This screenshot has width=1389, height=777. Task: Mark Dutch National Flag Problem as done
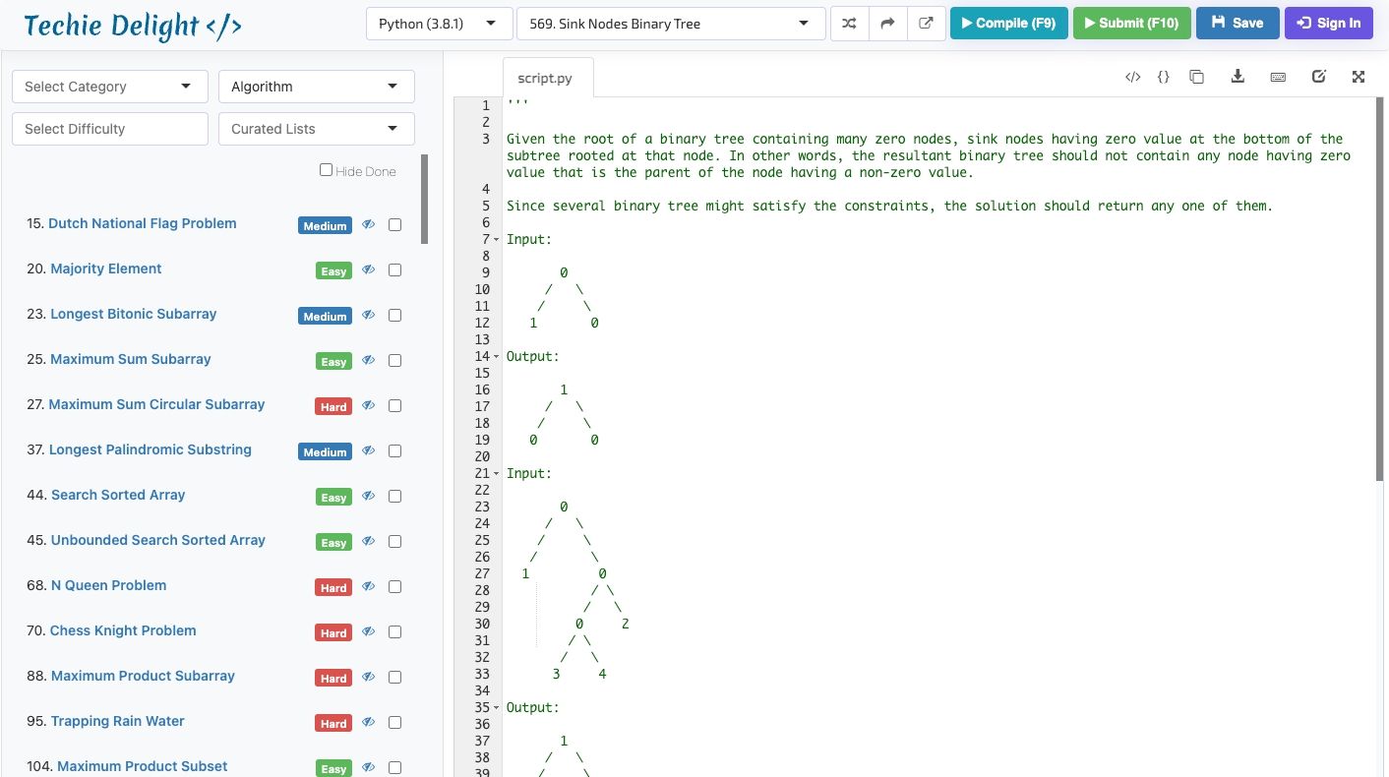point(394,225)
